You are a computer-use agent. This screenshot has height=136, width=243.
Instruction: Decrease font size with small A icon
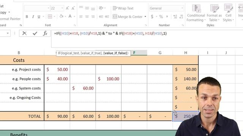73,8
